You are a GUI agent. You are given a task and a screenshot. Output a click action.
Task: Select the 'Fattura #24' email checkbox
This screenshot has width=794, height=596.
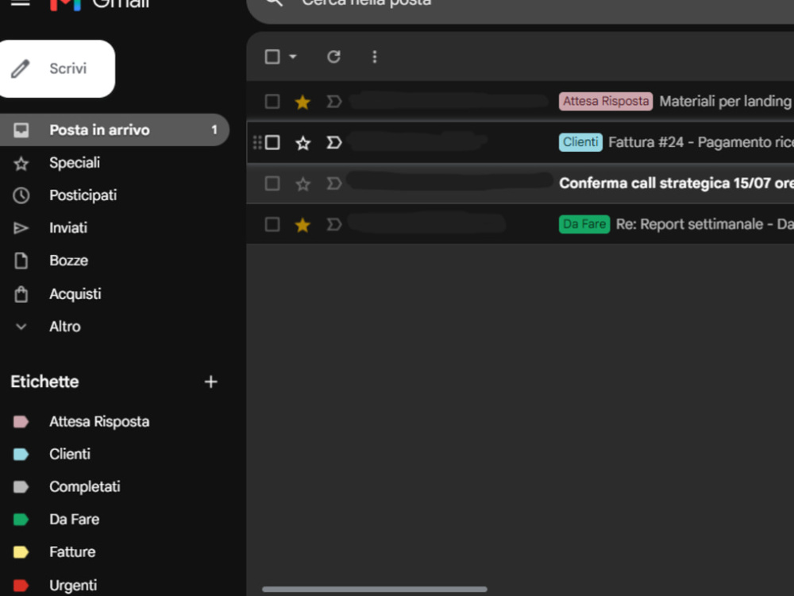[x=272, y=142]
